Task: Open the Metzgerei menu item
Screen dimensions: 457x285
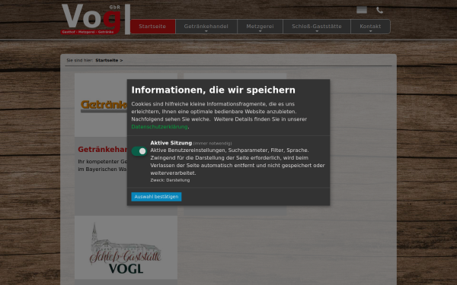Action: coord(260,27)
